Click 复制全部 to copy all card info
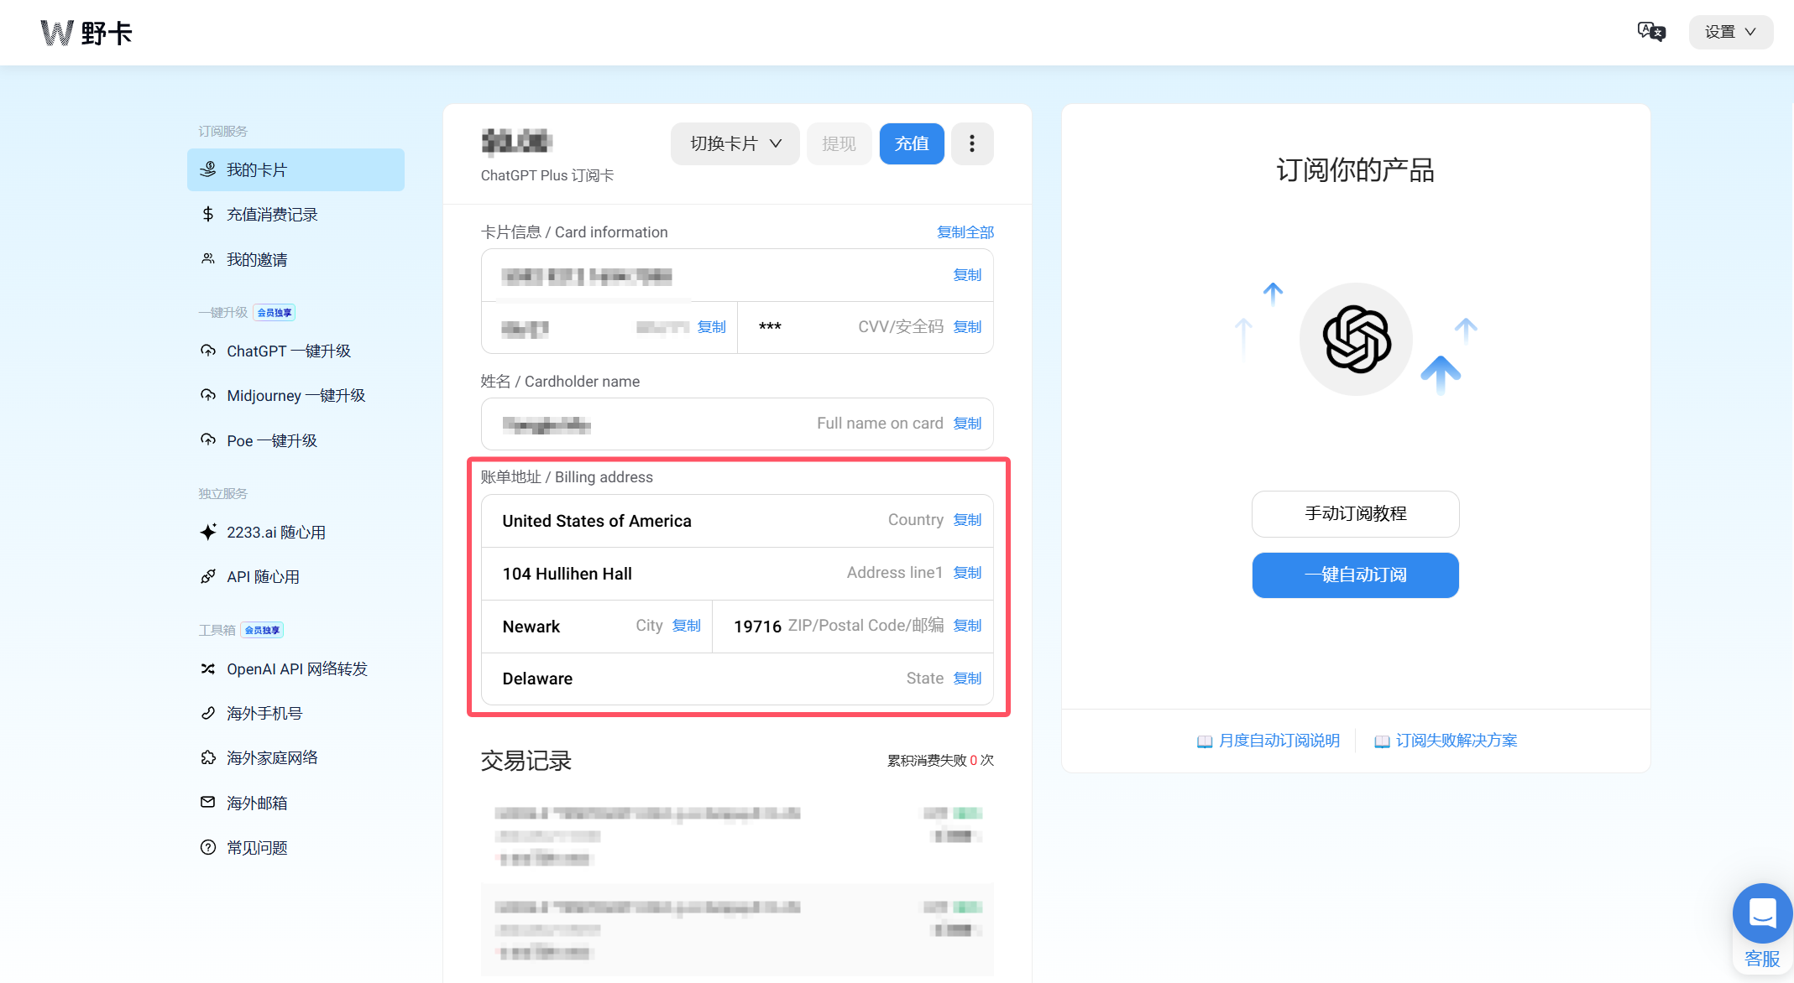This screenshot has height=983, width=1794. (x=965, y=232)
